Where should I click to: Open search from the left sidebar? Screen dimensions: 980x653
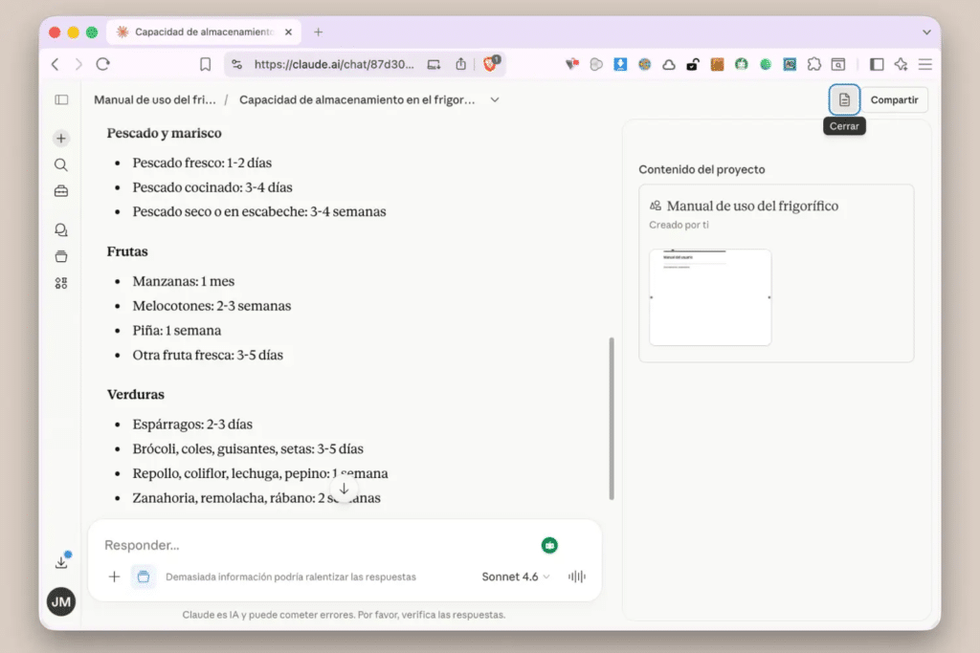tap(61, 165)
